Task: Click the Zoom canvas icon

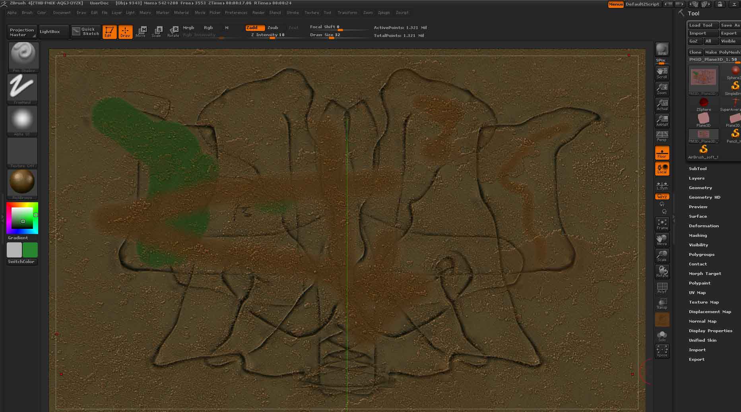Action: (662, 89)
